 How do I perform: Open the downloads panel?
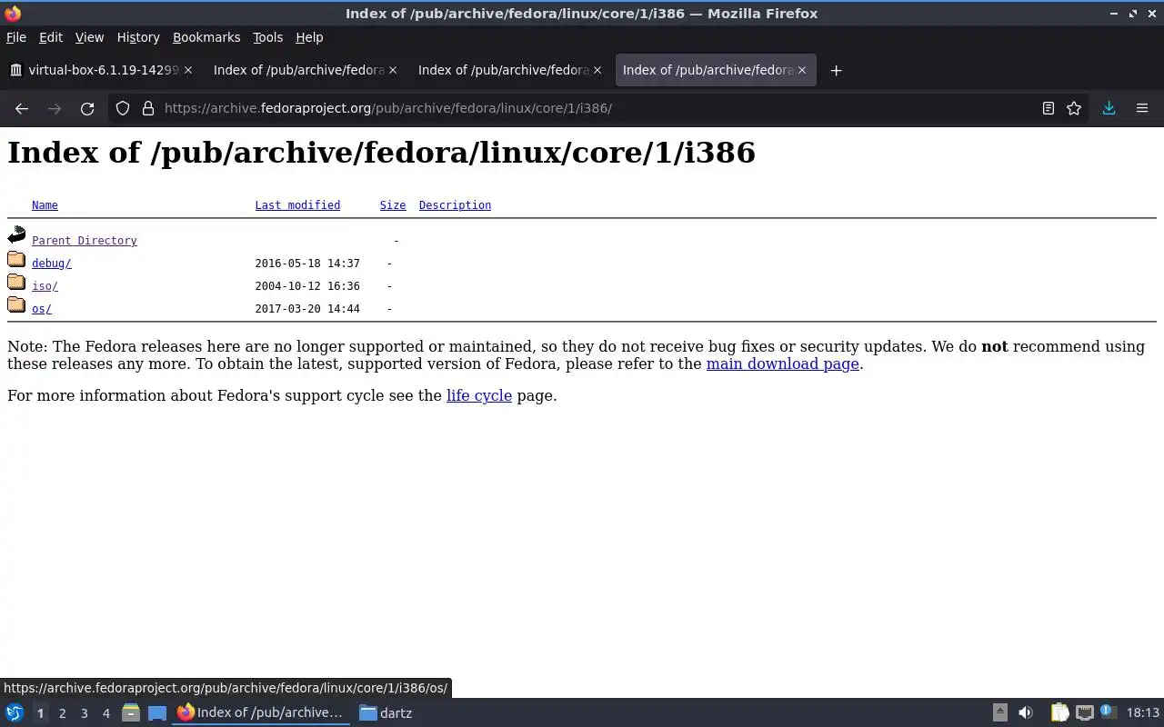click(x=1109, y=108)
